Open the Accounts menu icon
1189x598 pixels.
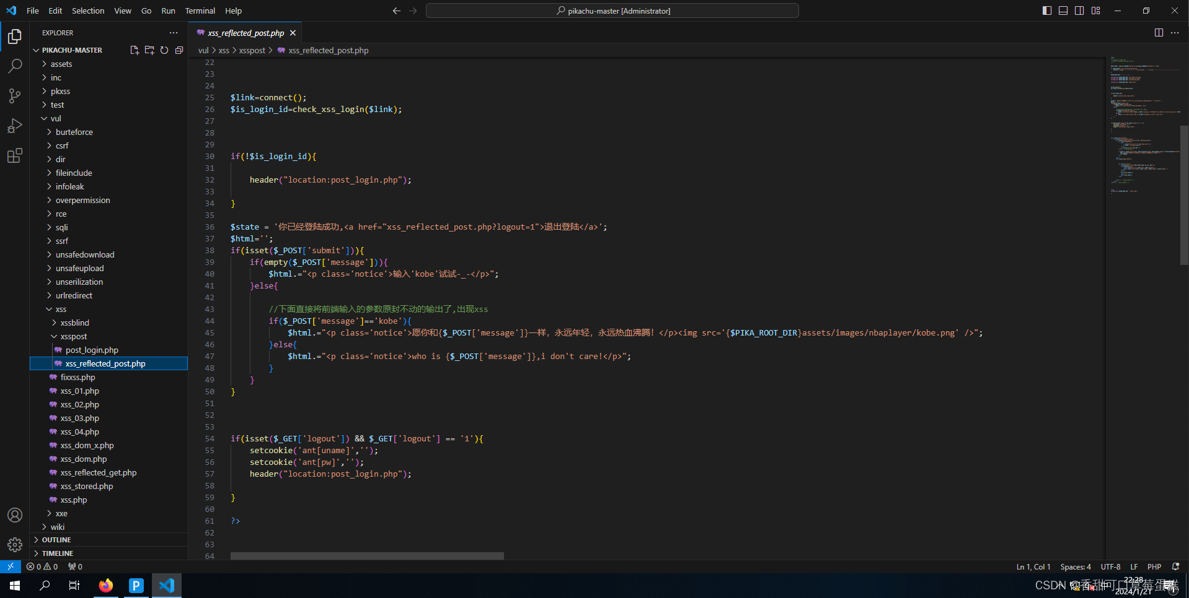click(x=15, y=515)
